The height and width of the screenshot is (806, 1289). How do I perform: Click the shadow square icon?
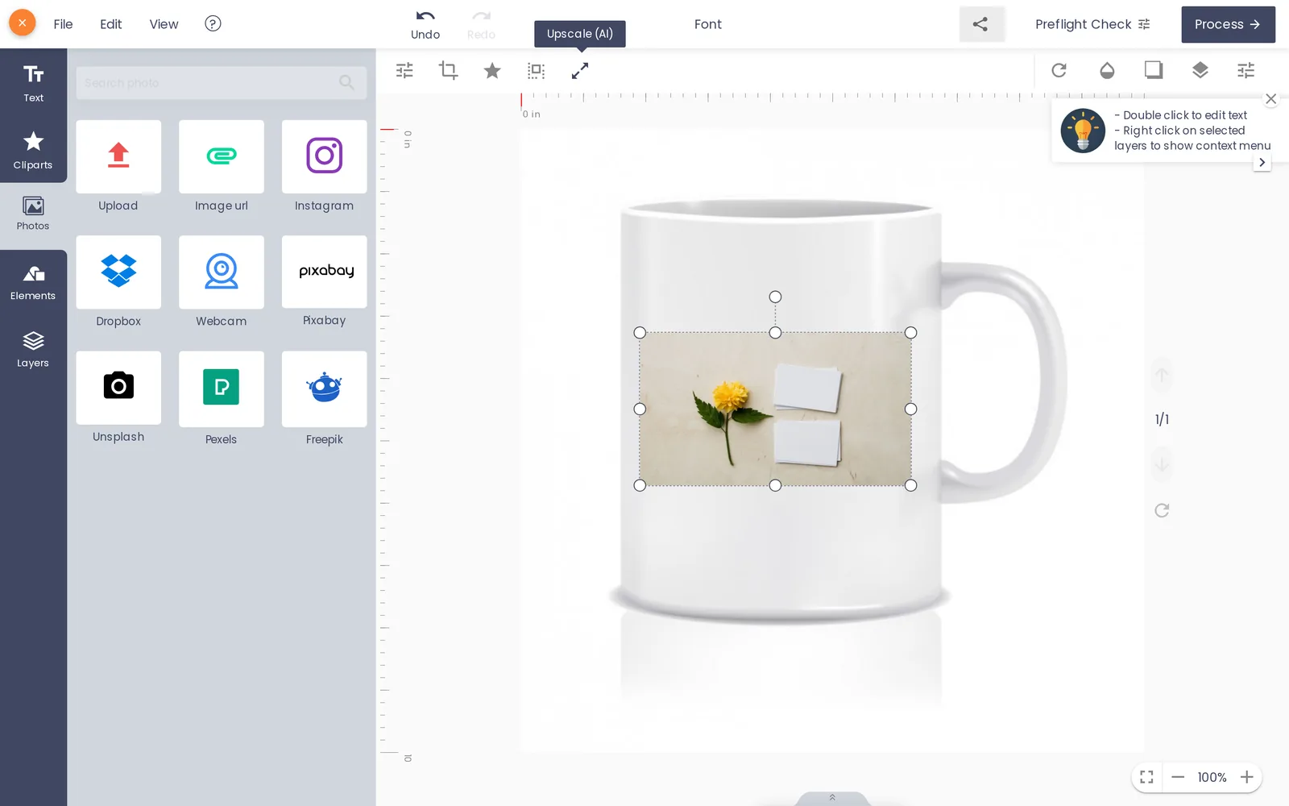(1154, 70)
